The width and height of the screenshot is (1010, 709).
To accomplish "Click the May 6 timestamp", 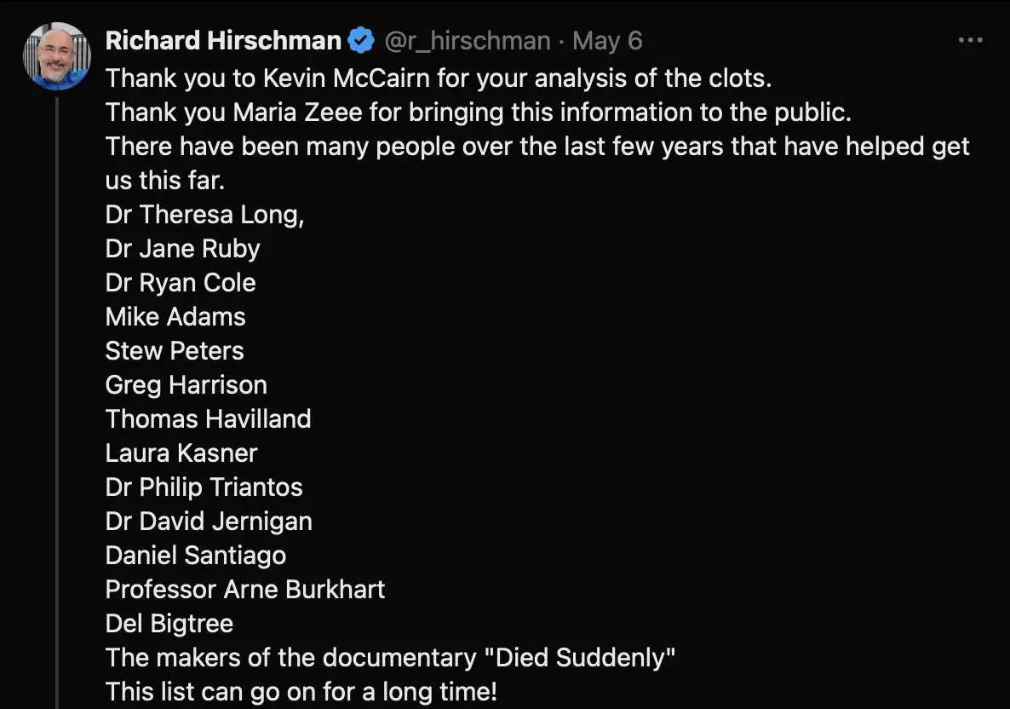I will click(607, 40).
